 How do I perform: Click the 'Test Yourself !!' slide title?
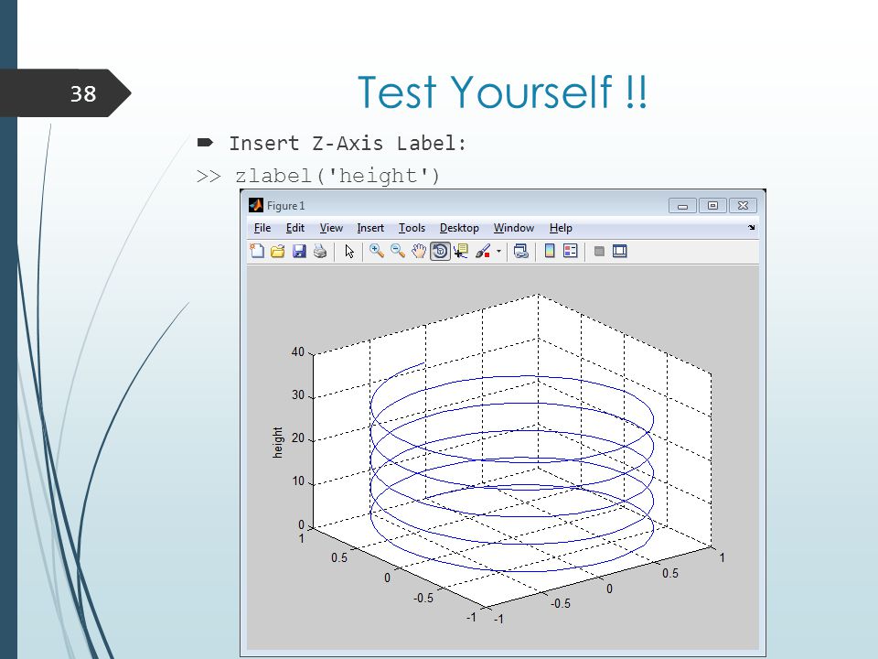(502, 92)
